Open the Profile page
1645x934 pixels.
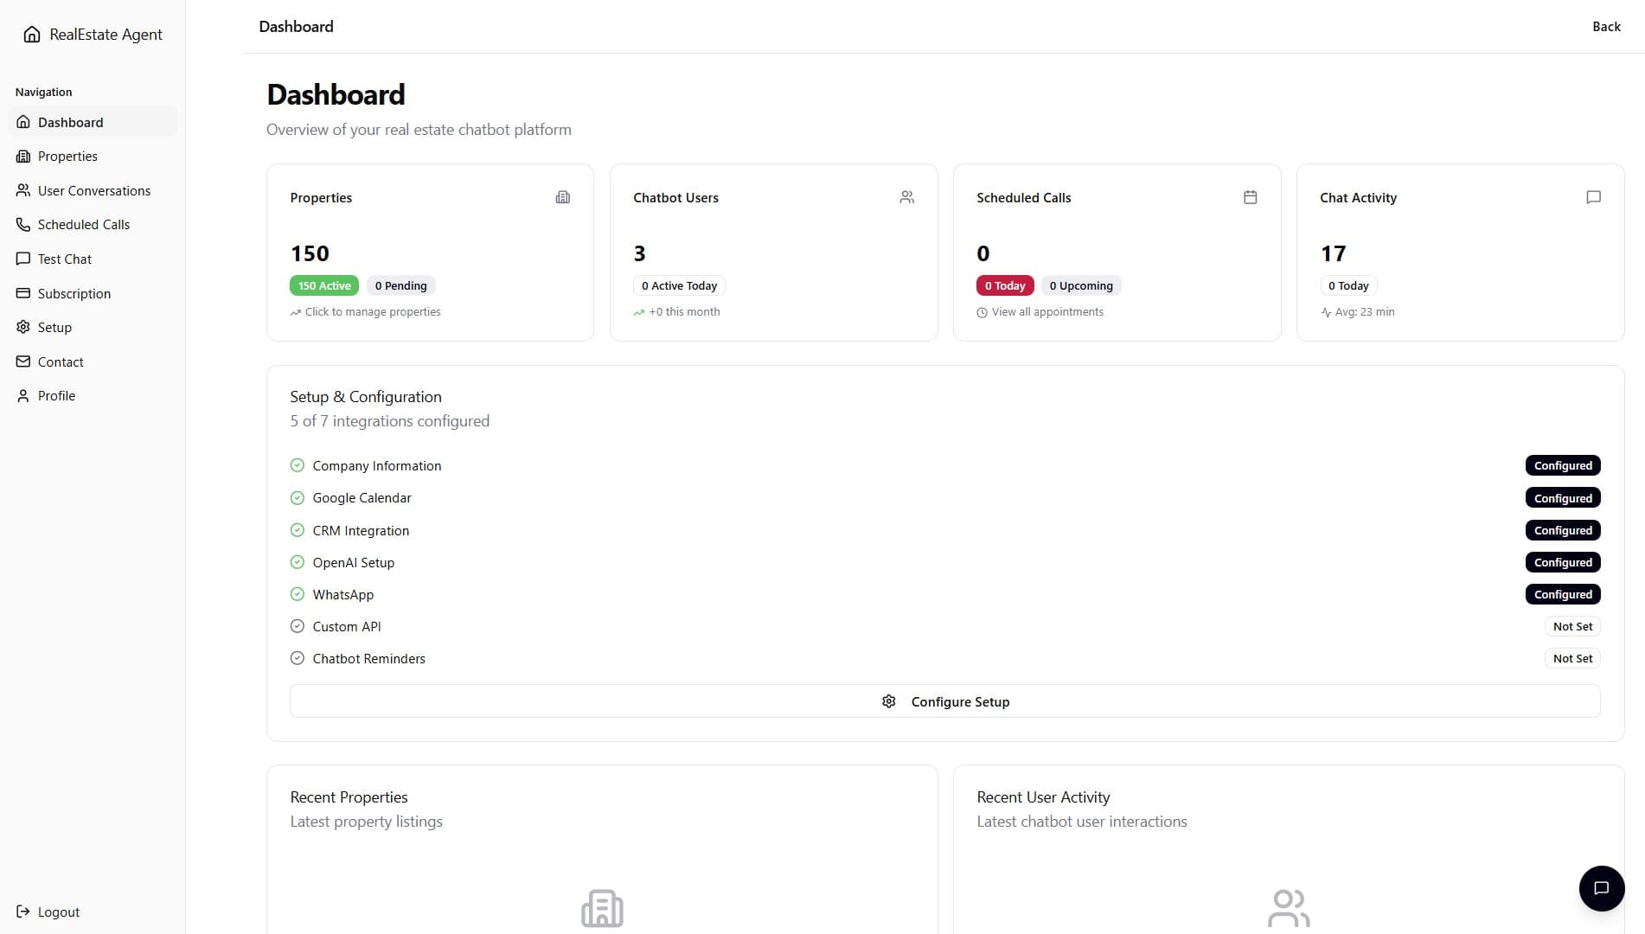(93, 396)
